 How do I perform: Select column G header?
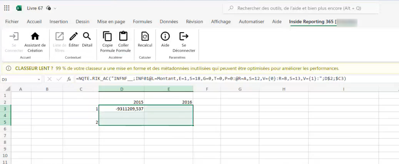(240, 89)
